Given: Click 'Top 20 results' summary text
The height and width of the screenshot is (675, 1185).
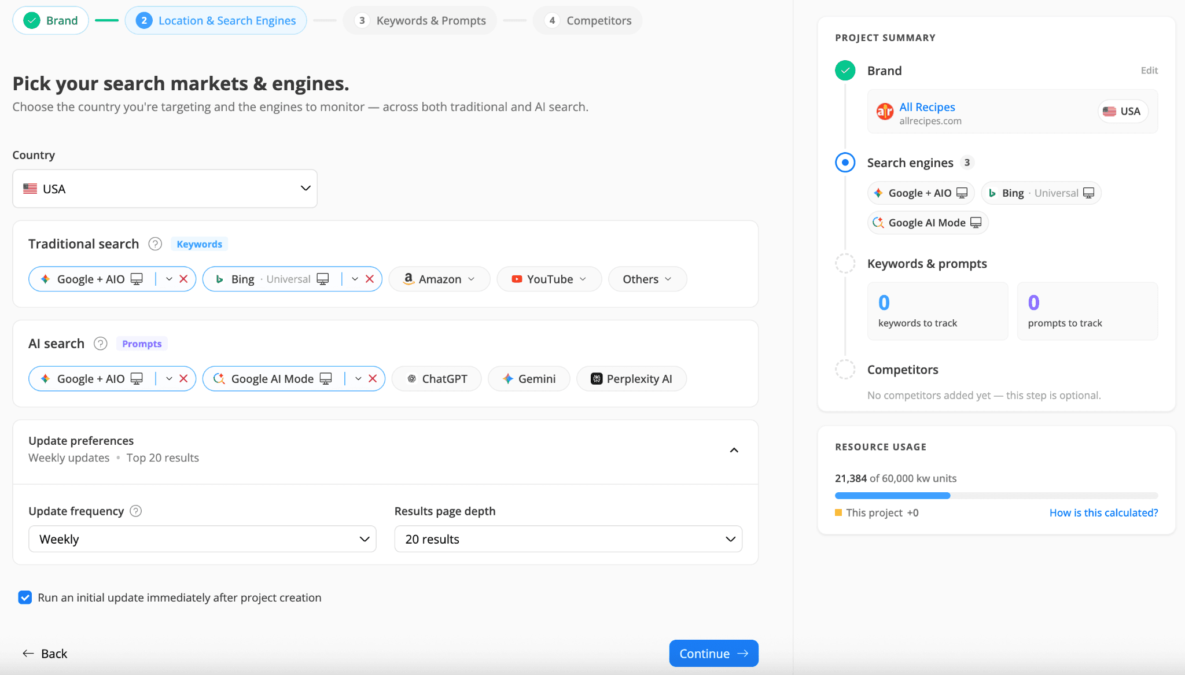Looking at the screenshot, I should (163, 458).
